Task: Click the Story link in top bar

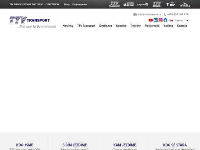Action: 67,4
